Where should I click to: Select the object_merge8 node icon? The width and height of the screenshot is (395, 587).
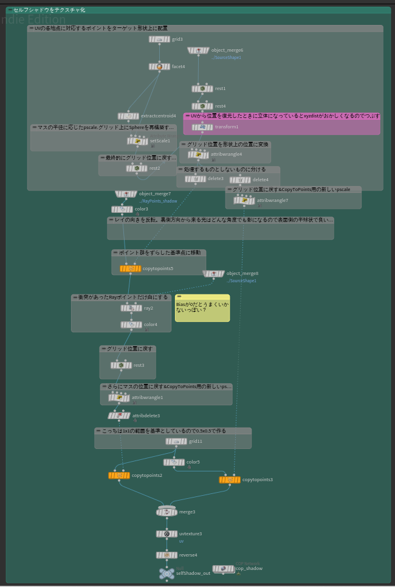click(x=213, y=274)
